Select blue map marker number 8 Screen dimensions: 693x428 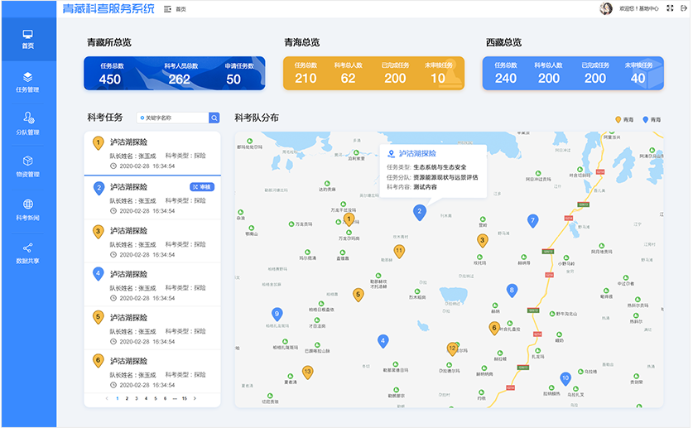[x=512, y=291]
